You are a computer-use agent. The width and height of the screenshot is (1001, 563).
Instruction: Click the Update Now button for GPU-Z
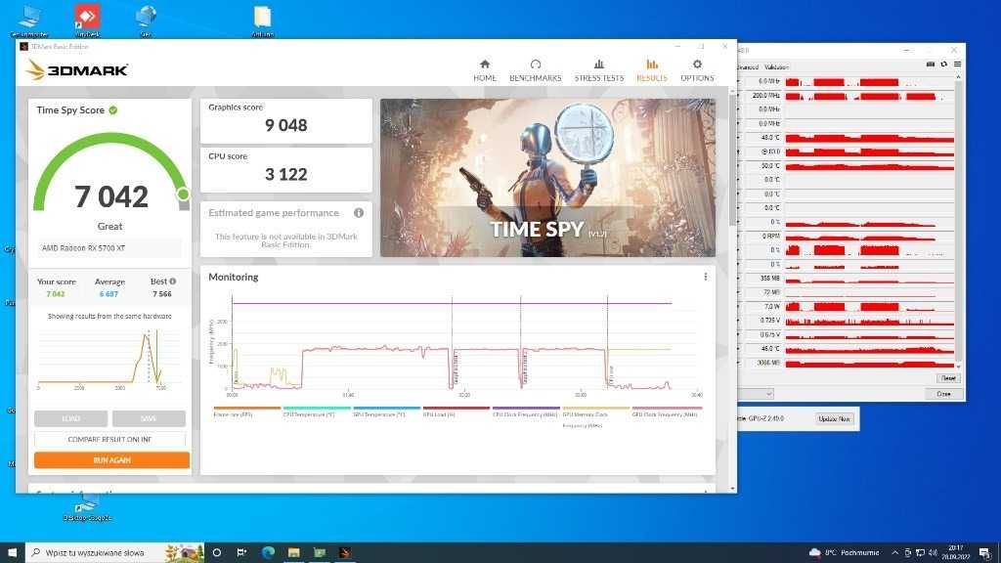point(835,418)
